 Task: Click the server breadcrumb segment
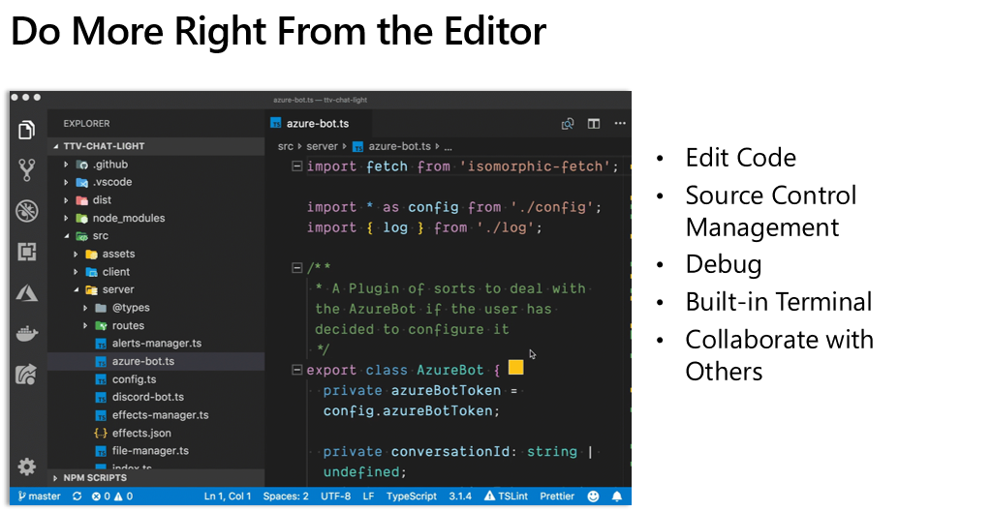322,147
